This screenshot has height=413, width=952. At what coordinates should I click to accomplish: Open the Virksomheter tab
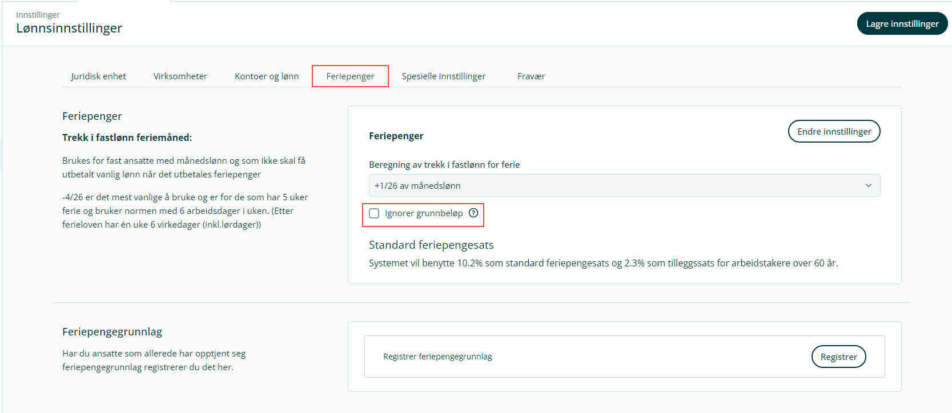[x=180, y=76]
